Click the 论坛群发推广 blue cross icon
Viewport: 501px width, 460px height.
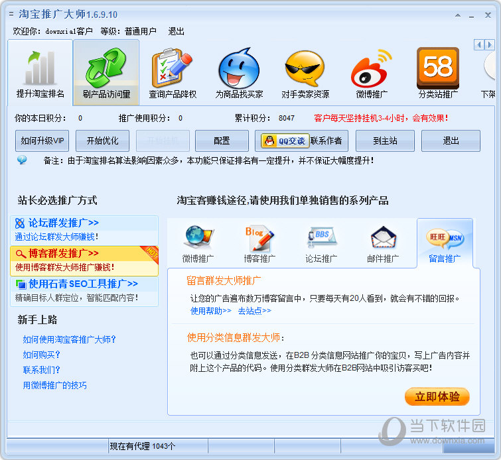20,223
